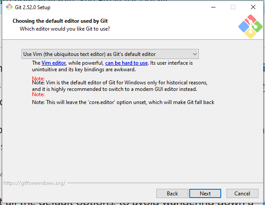Follow the "can be hard to use" link

(125, 63)
